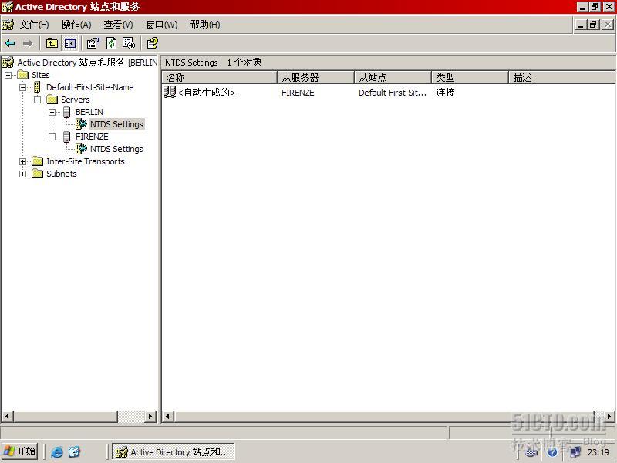Open the 帮助(H) menu

point(205,25)
